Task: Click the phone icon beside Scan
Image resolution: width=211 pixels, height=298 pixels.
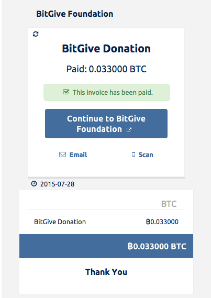Action: point(134,154)
